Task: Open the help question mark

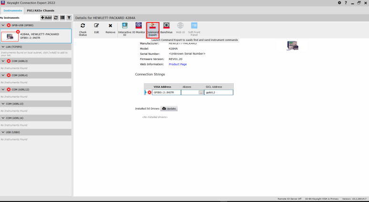Action: click(346, 3)
